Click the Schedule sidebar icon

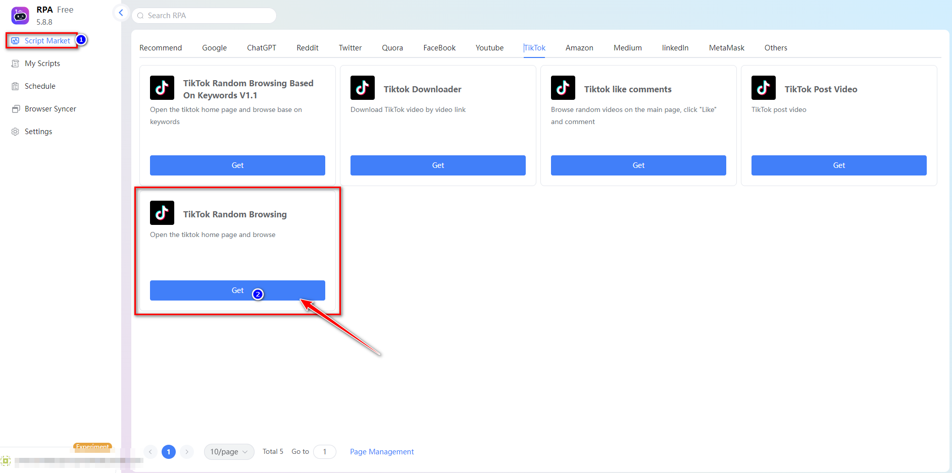(x=15, y=86)
